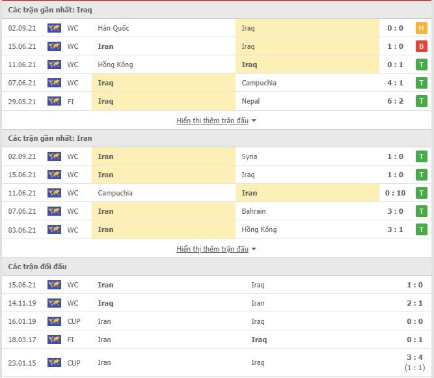Click the world flag icon on the 23.01.15 CUP match
This screenshot has width=434, height=378.
54,362
